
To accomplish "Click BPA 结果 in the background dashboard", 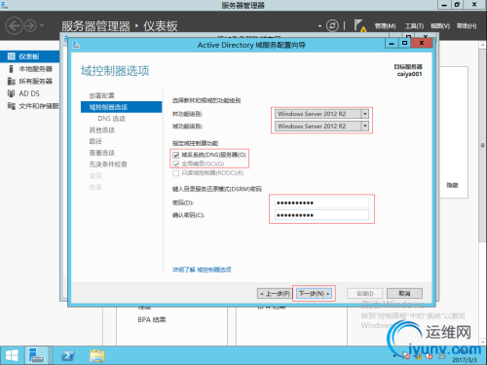I will [152, 320].
